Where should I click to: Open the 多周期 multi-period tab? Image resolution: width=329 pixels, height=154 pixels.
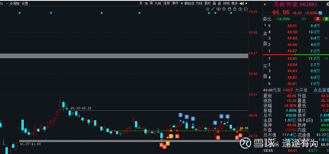[x=14, y=4]
